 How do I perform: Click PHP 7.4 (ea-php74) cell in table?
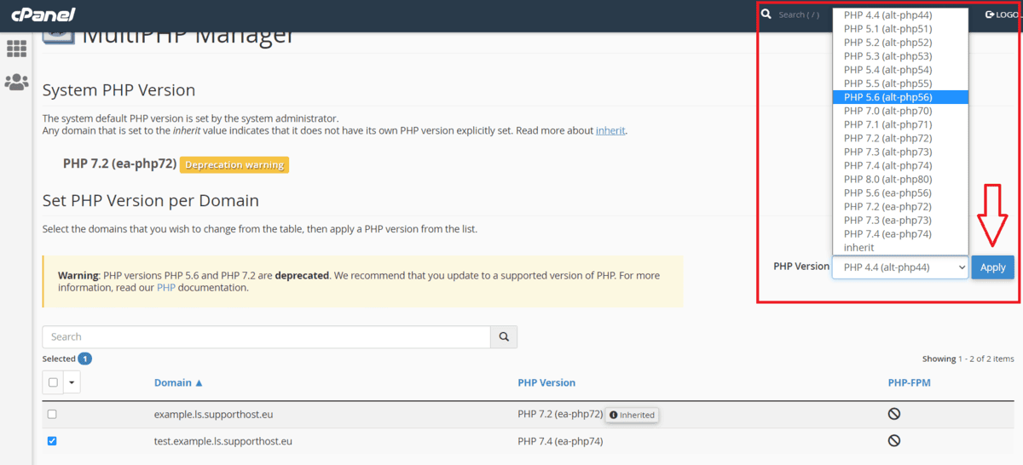[x=560, y=441]
